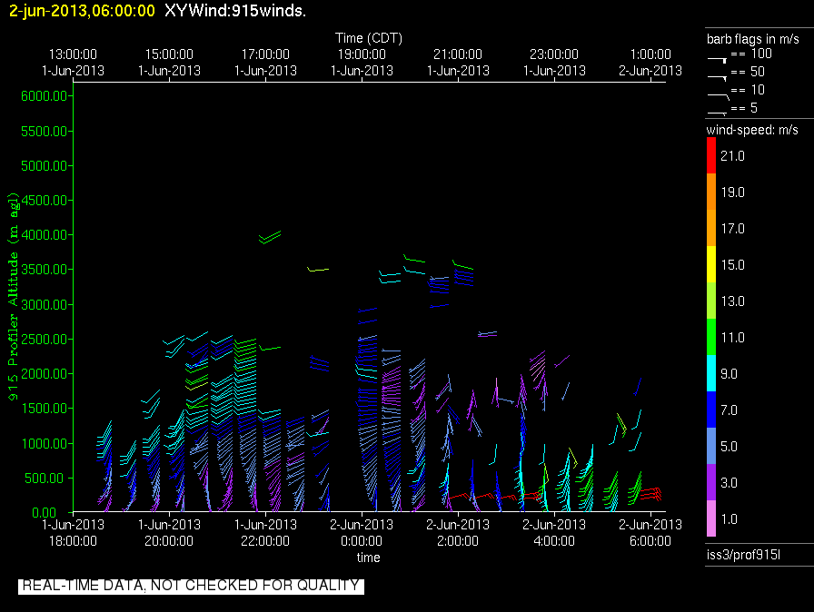Image resolution: width=814 pixels, height=612 pixels.
Task: Select the light blue 5.0 color segment
Action: [x=711, y=446]
